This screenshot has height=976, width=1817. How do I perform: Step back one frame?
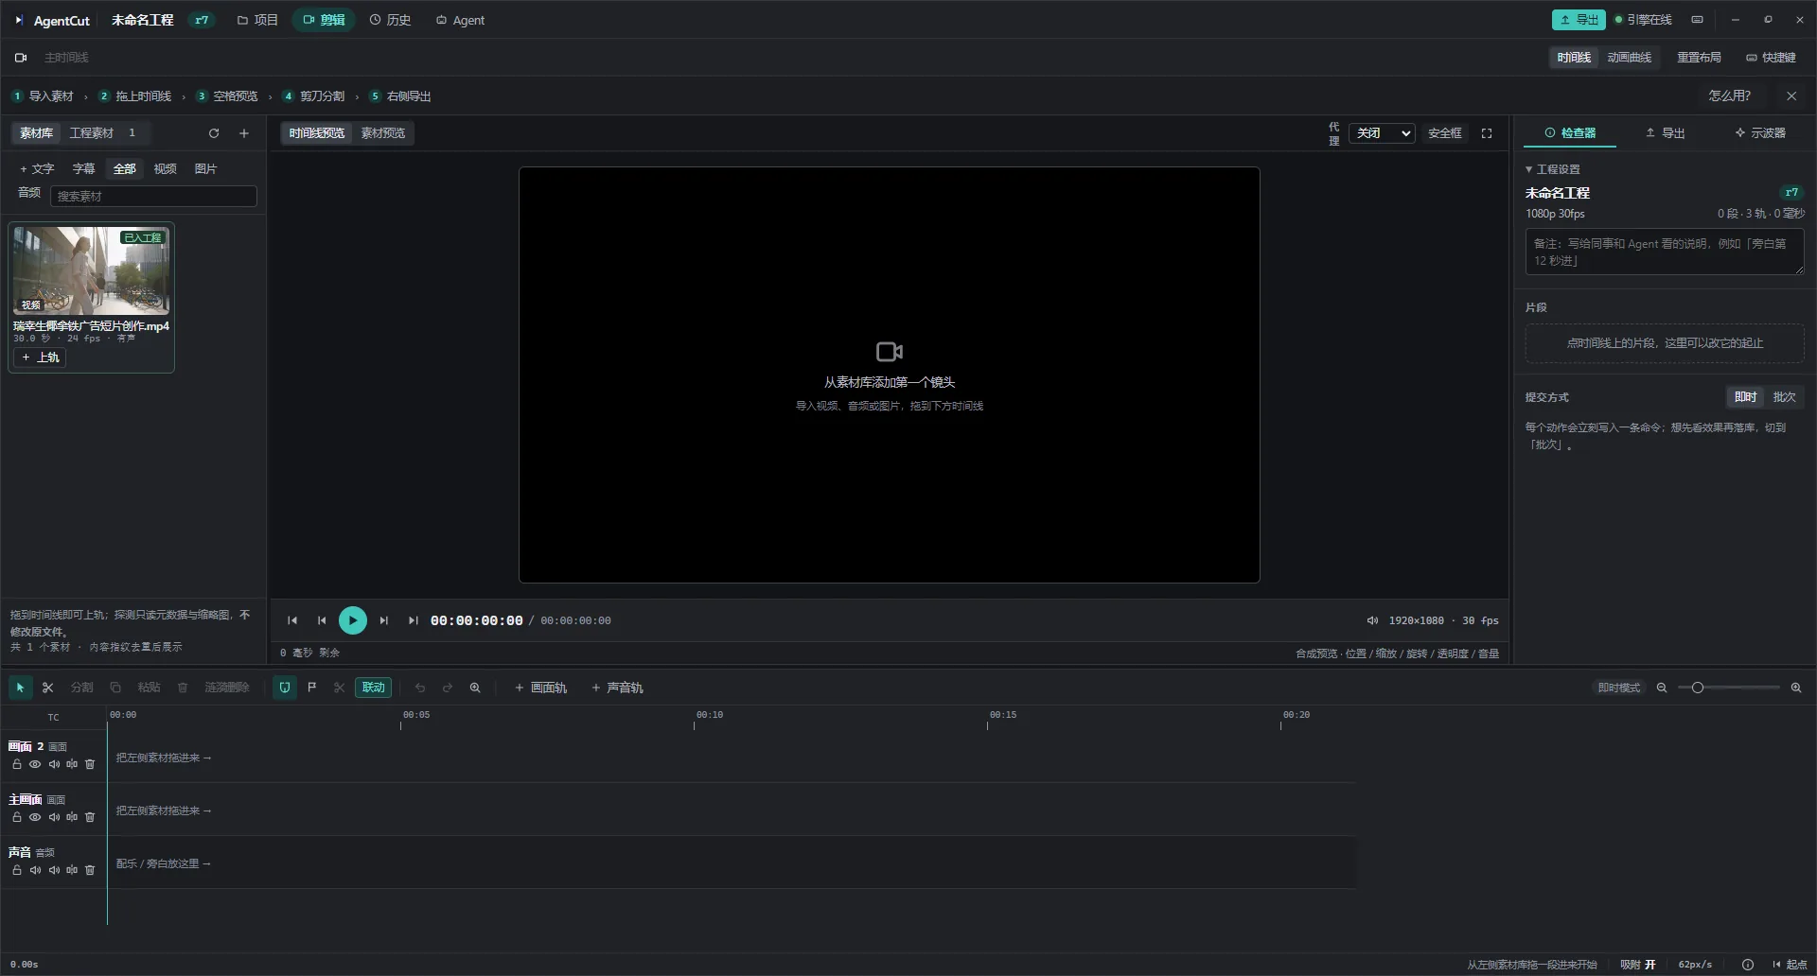(x=322, y=620)
